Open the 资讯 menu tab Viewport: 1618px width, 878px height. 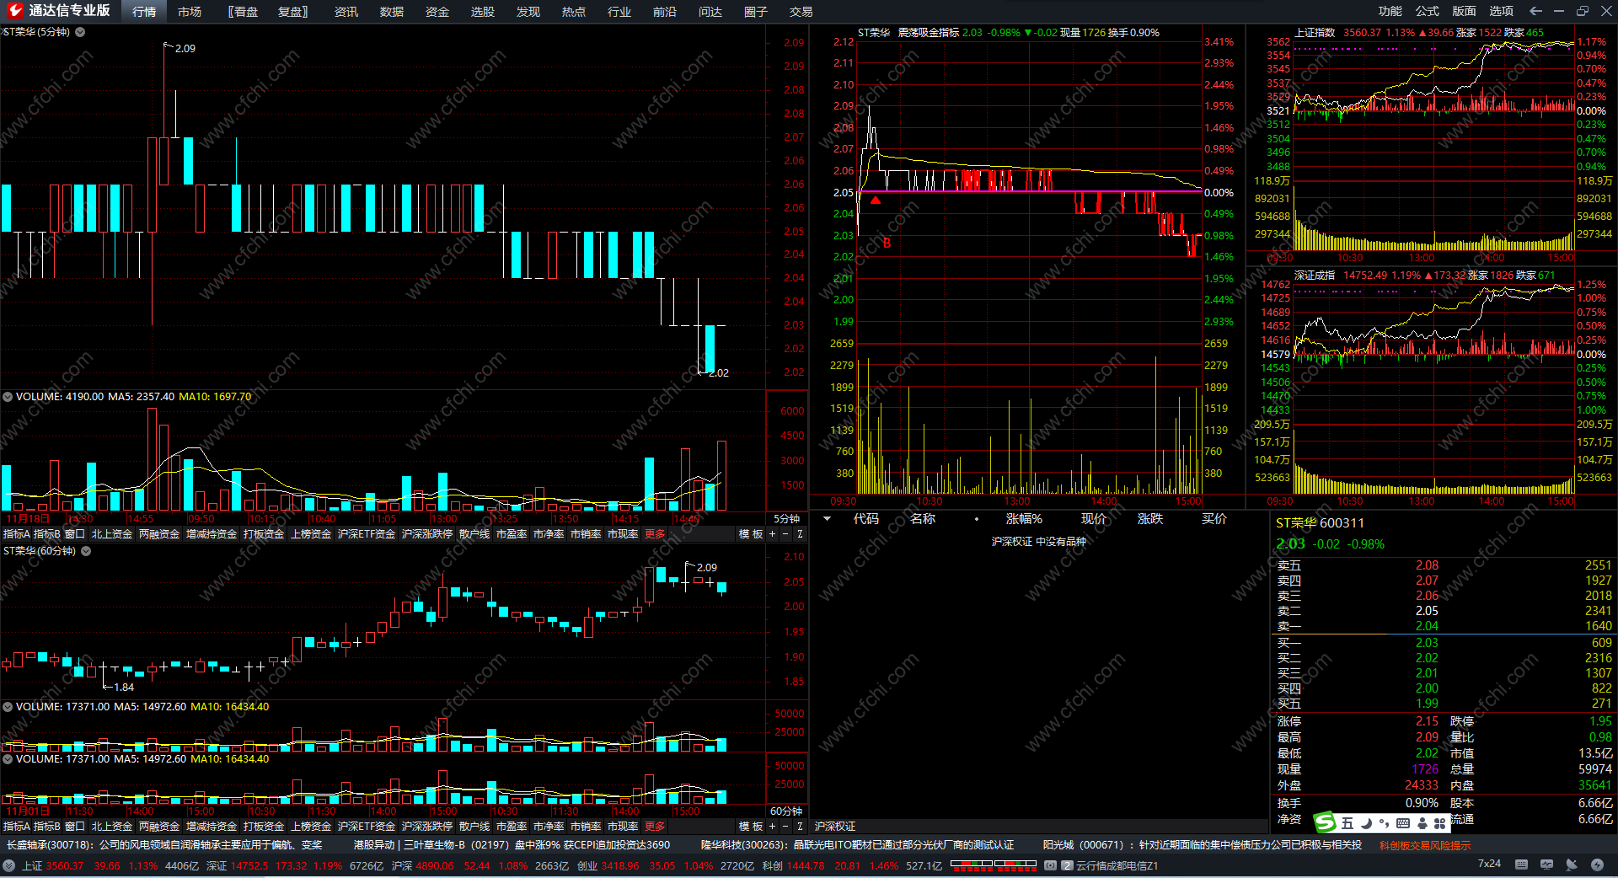point(346,12)
